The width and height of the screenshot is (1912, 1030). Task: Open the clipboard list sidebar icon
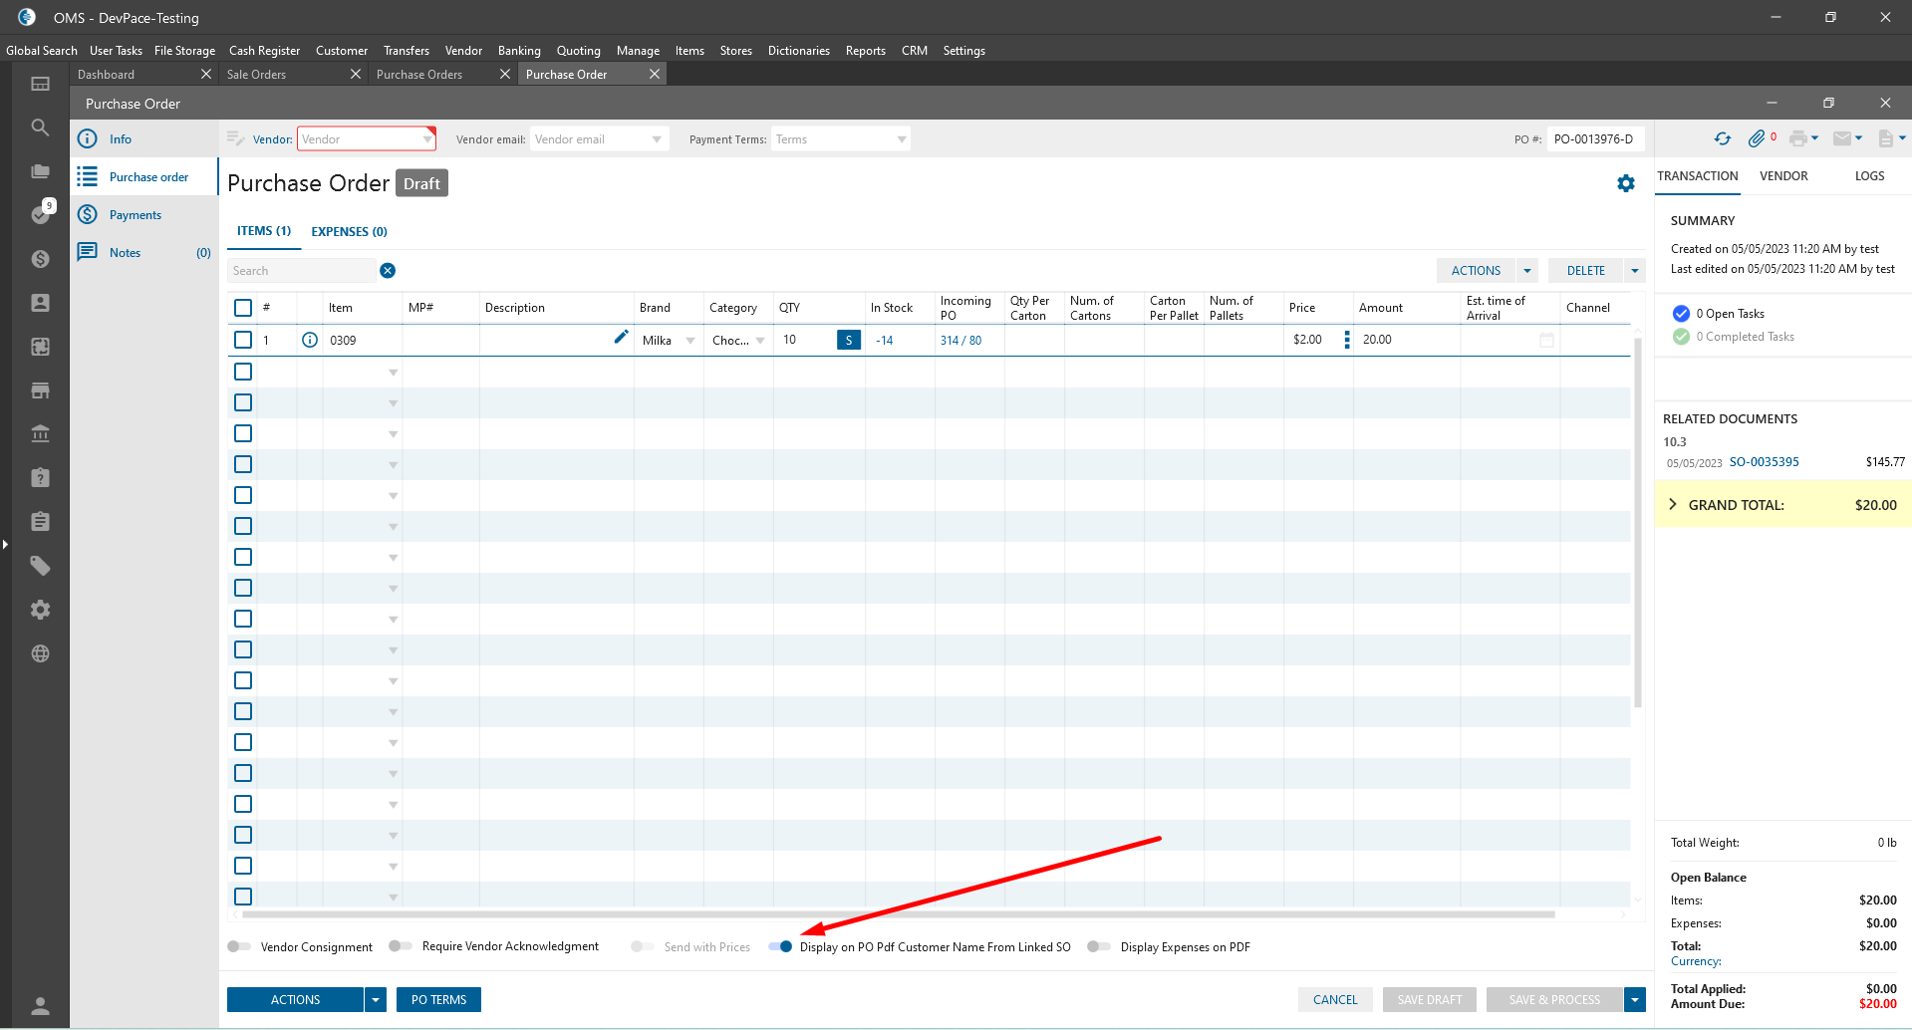click(x=40, y=522)
